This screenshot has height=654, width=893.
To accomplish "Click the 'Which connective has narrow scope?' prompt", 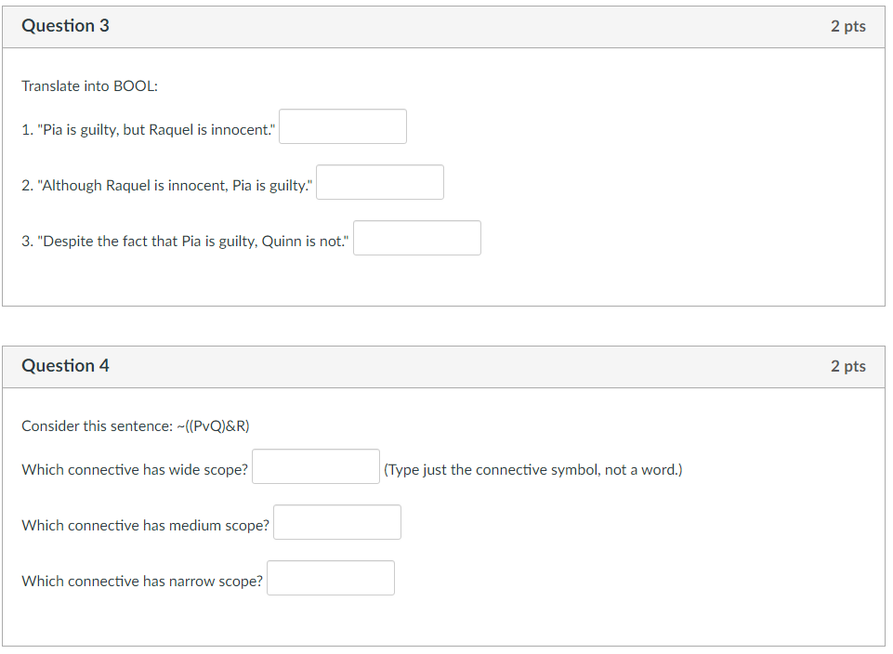I will [141, 581].
